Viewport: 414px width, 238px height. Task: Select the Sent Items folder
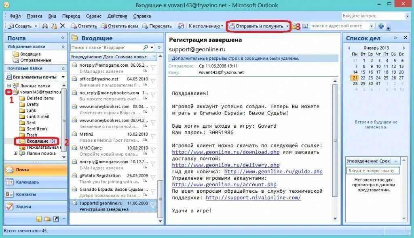[37, 129]
